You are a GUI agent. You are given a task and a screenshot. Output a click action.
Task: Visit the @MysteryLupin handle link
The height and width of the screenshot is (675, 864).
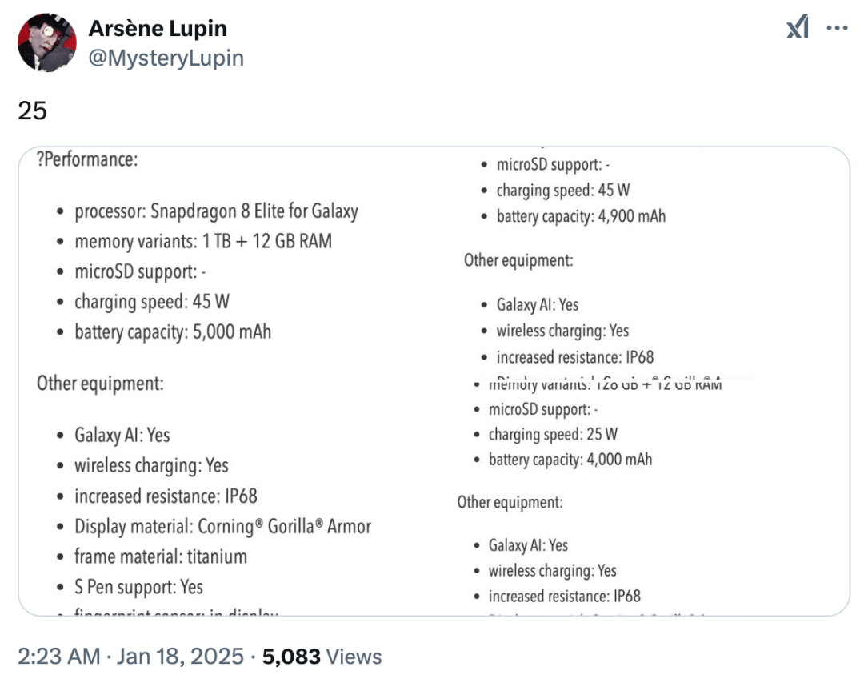166,58
